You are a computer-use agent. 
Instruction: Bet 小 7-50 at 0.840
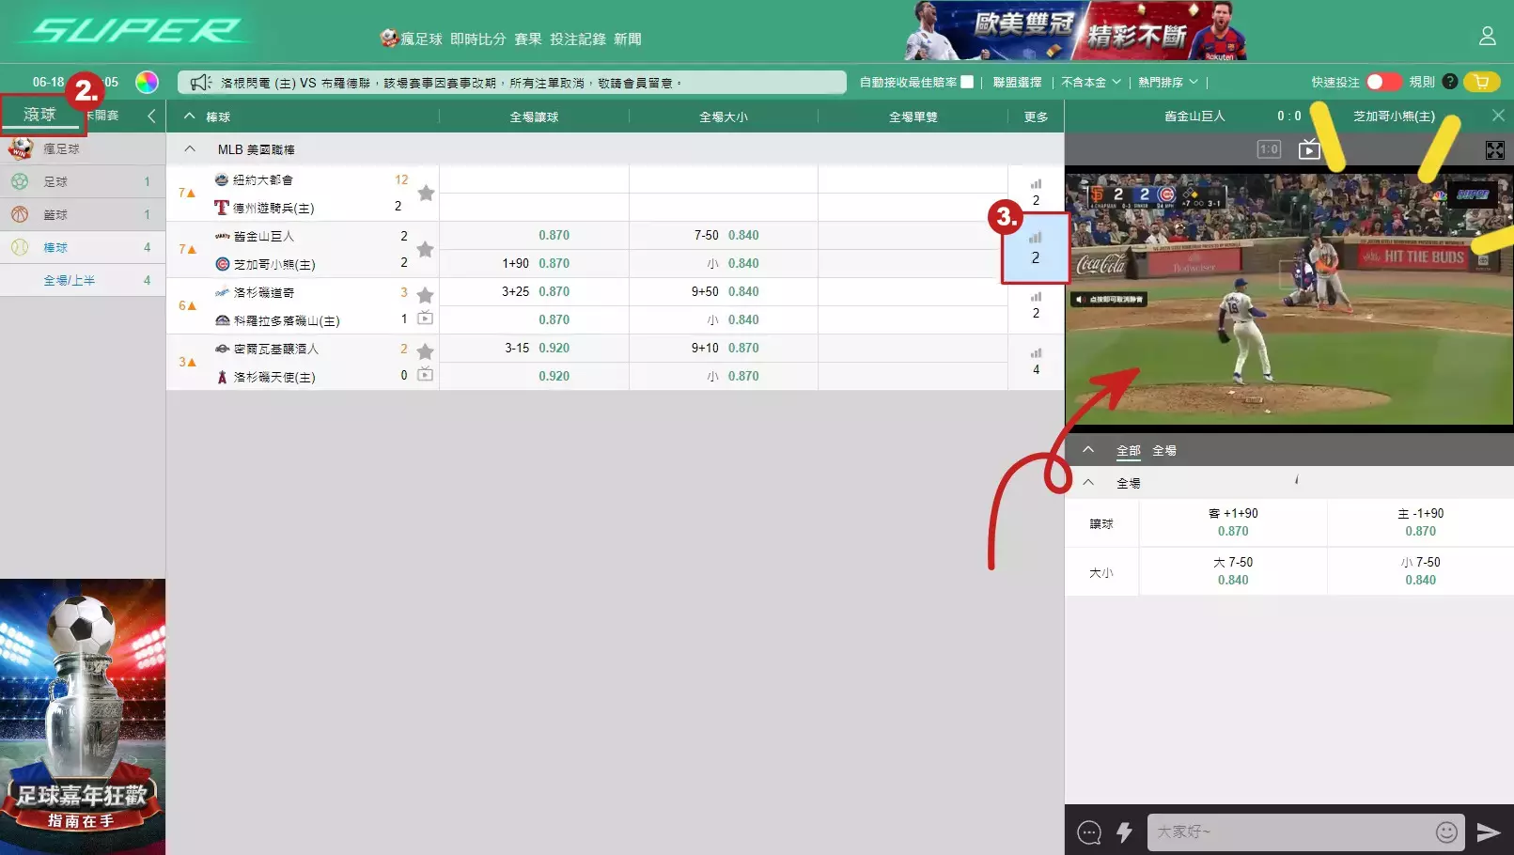pos(1420,571)
